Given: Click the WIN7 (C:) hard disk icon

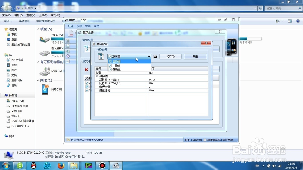Looking at the screenshot, I should pos(45,39).
